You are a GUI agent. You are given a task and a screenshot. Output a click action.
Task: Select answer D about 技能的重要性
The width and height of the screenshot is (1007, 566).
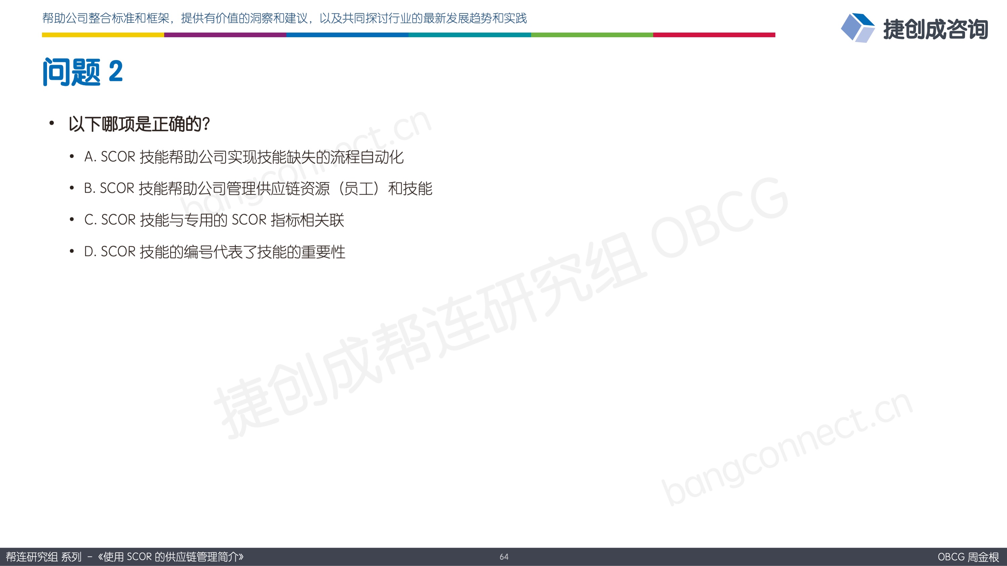(215, 252)
